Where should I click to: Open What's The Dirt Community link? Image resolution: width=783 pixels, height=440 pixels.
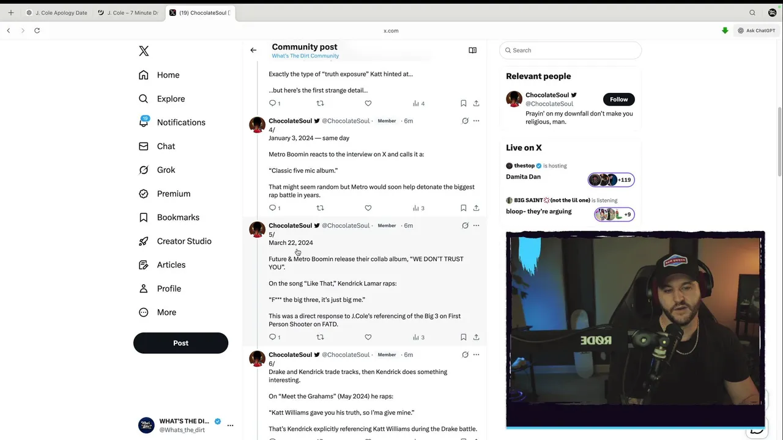coord(305,56)
